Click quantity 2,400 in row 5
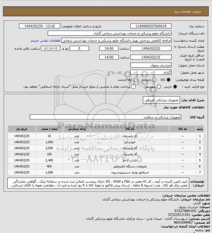The height and width of the screenshot is (233, 212). [49, 160]
